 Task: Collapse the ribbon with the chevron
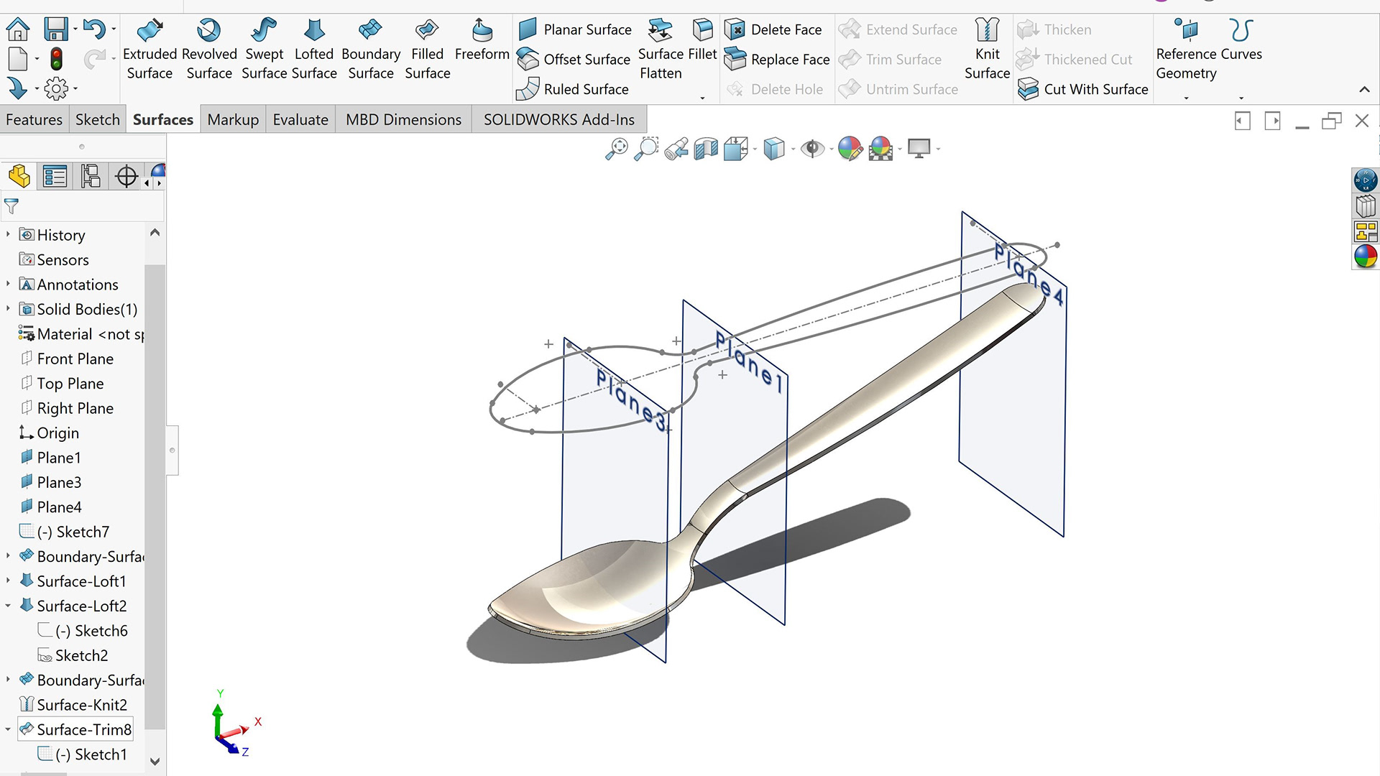click(1363, 90)
